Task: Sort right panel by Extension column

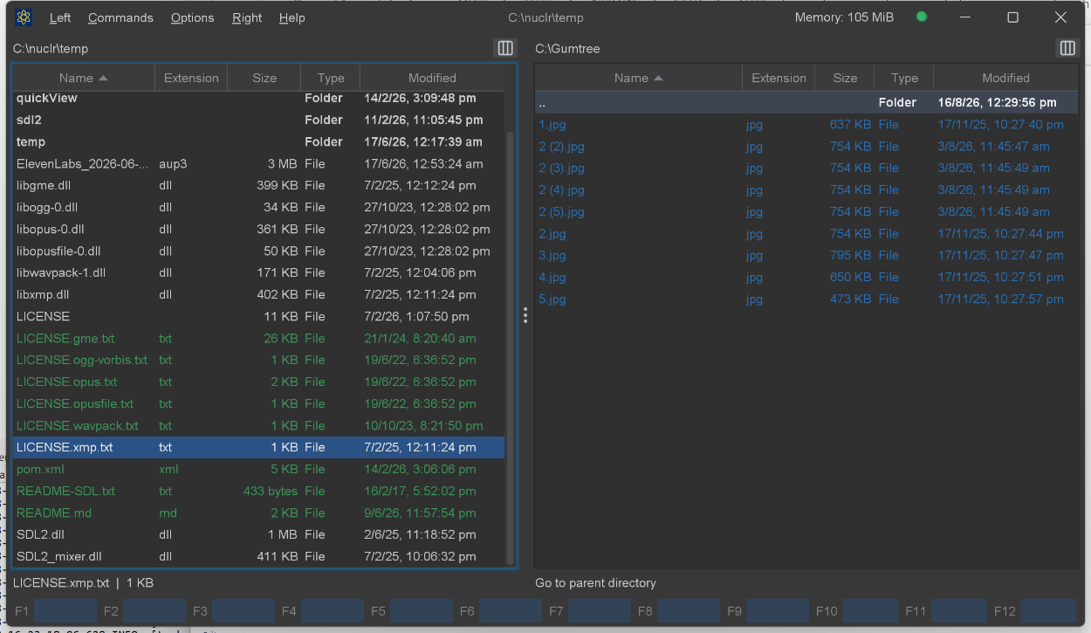Action: click(x=779, y=78)
